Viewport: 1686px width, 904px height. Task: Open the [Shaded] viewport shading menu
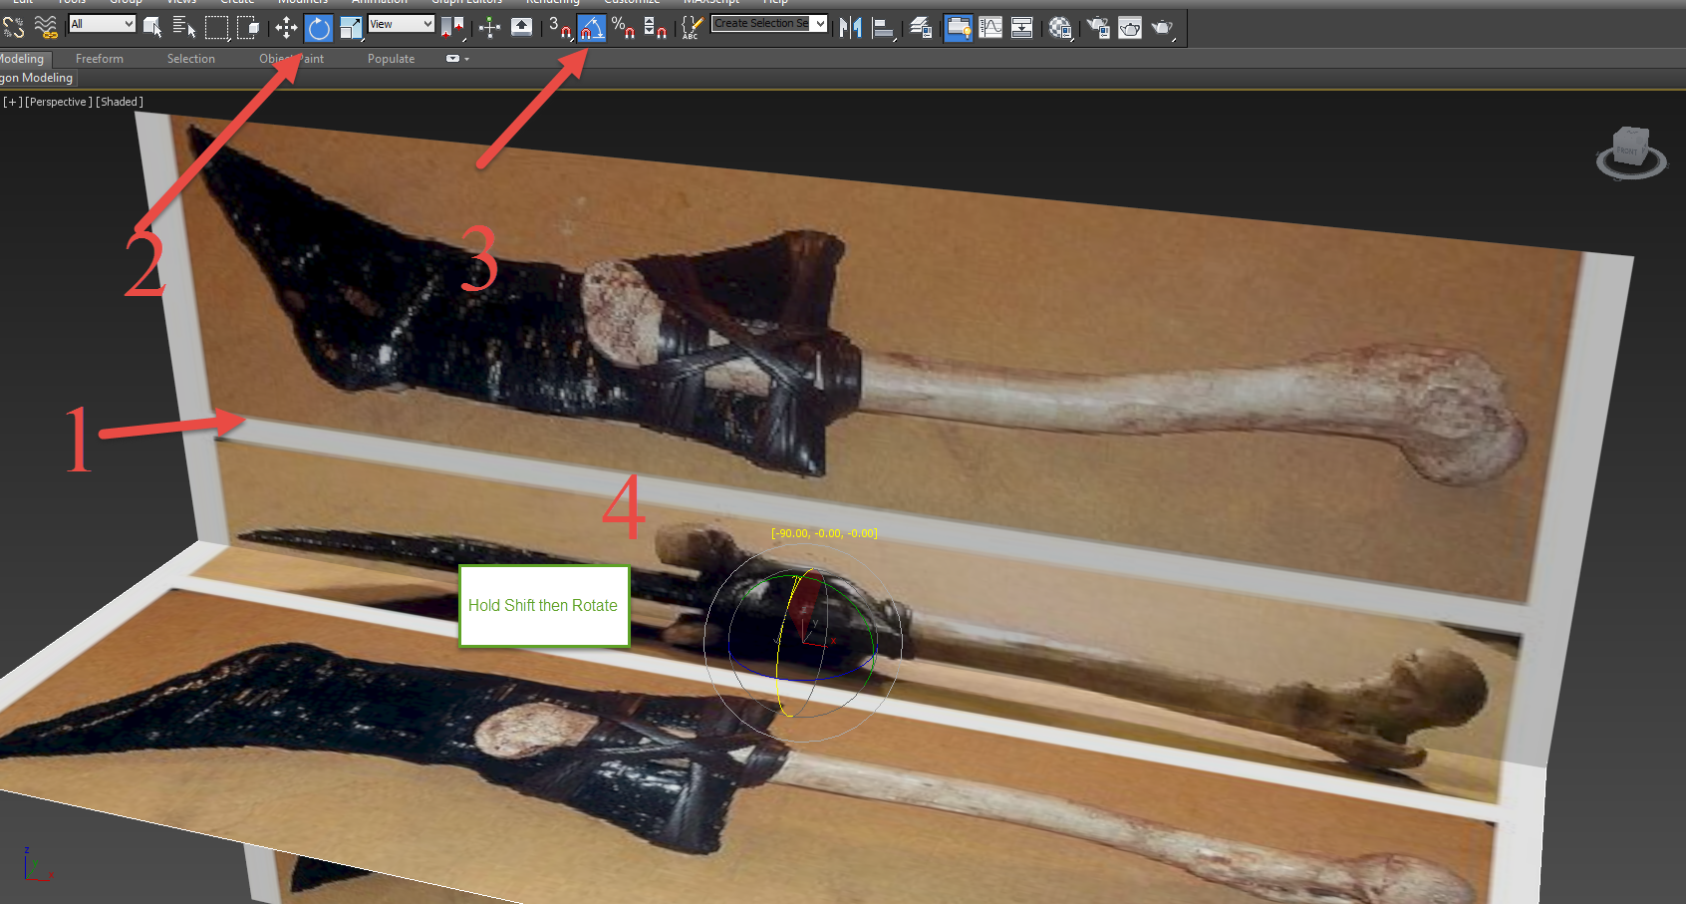click(x=120, y=102)
